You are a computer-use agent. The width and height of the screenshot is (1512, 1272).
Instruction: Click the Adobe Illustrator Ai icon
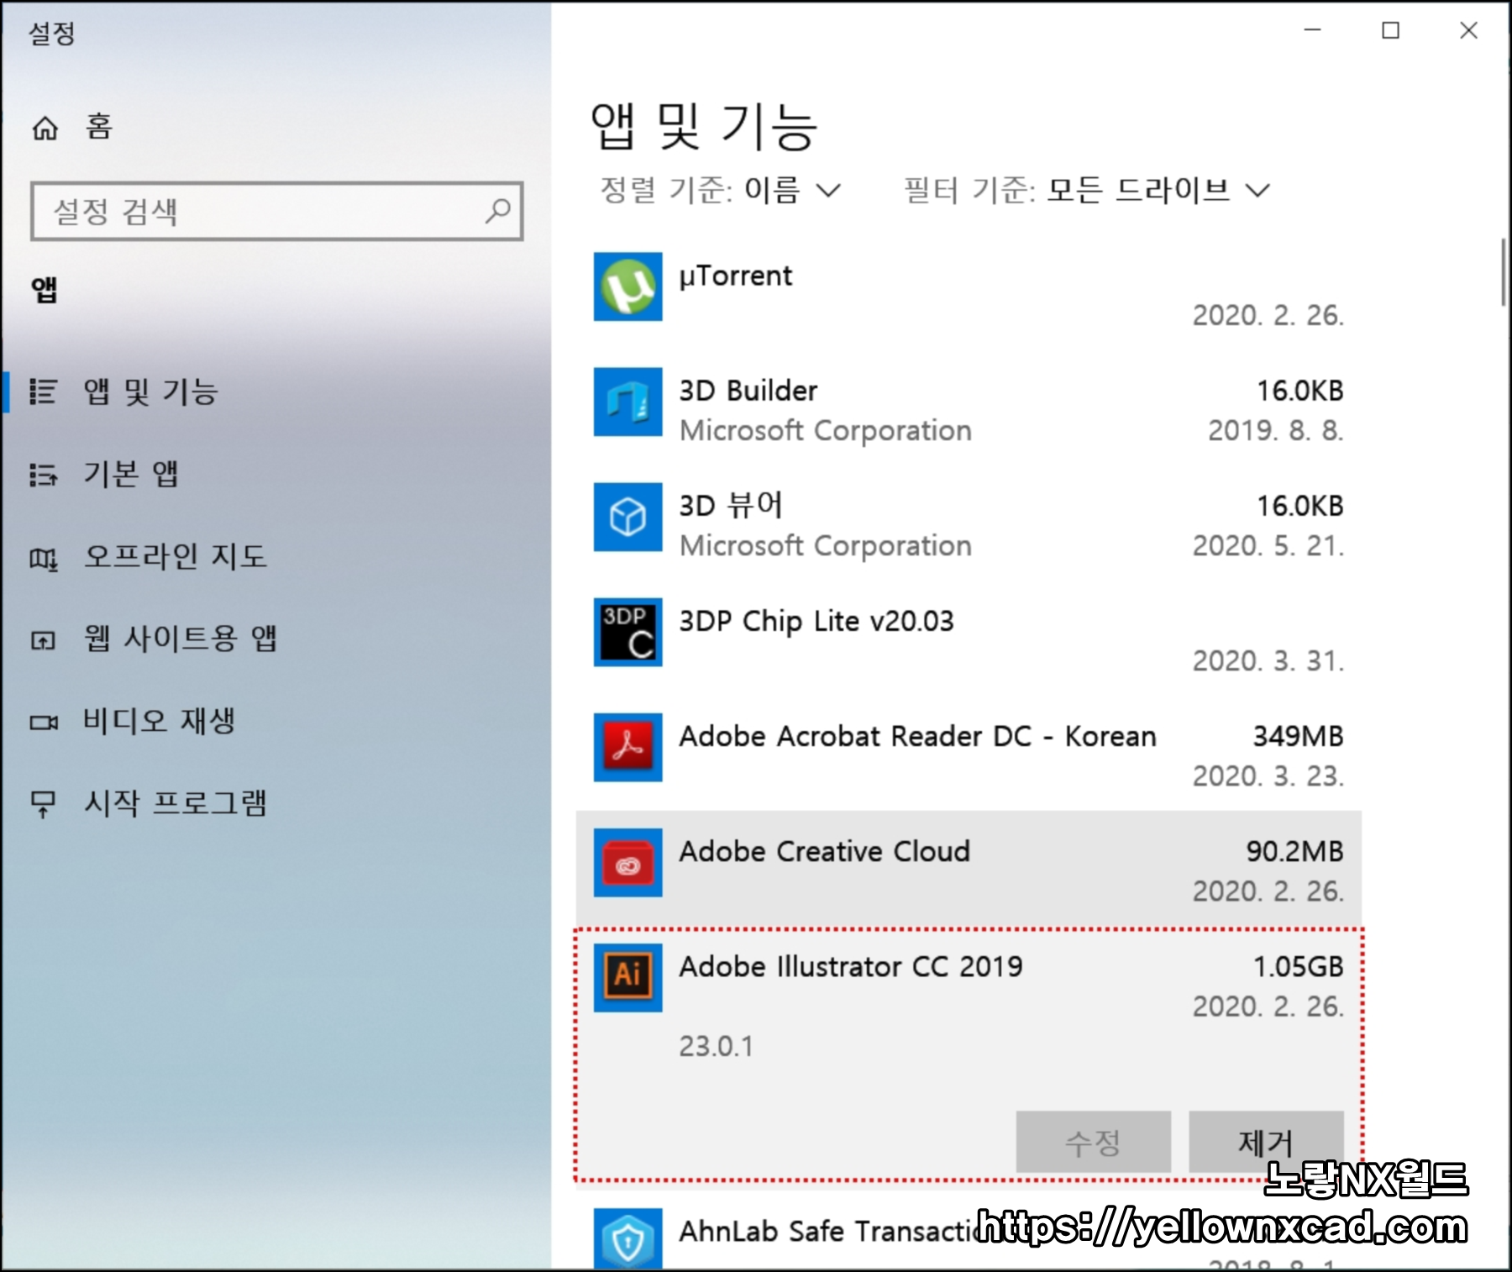pyautogui.click(x=627, y=977)
